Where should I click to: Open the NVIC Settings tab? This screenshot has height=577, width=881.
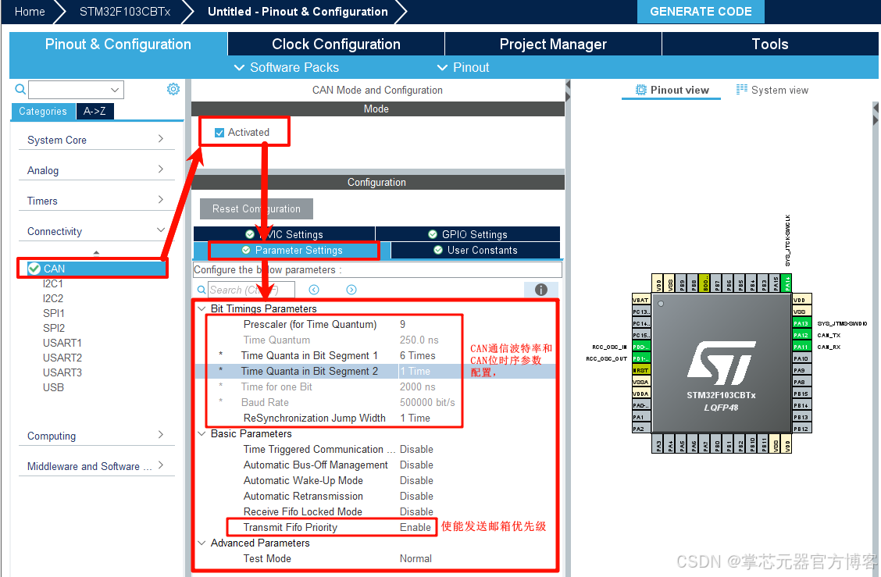tap(284, 233)
